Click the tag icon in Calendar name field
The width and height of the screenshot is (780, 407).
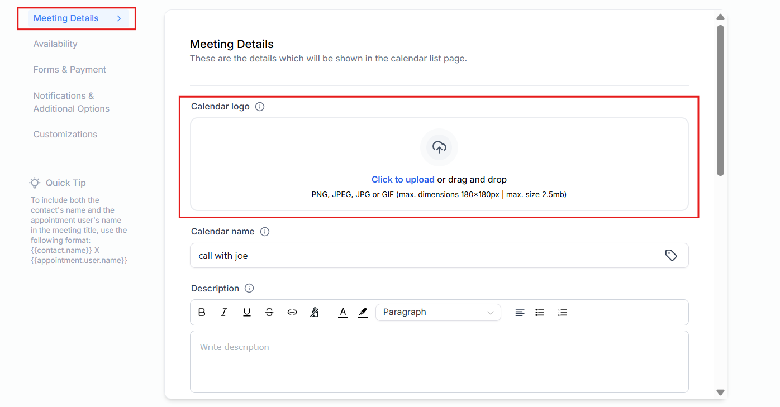tap(671, 255)
